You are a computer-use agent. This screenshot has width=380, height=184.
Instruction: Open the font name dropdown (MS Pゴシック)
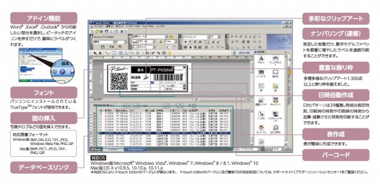pos(208,37)
